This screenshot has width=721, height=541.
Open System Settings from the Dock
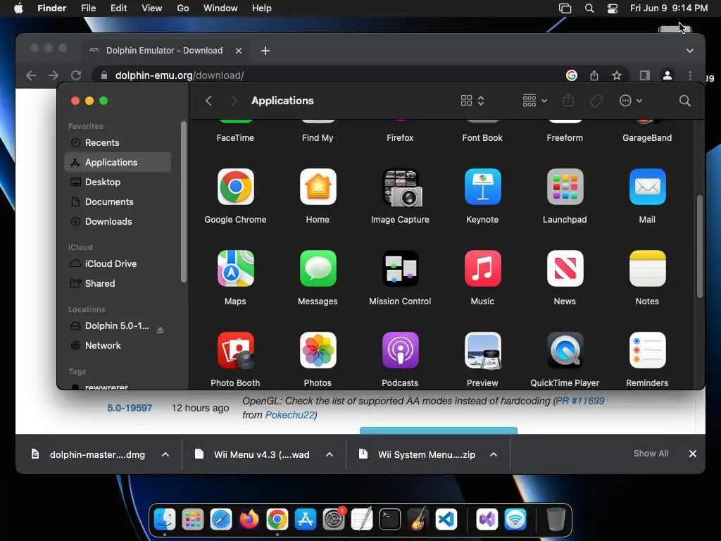(333, 520)
